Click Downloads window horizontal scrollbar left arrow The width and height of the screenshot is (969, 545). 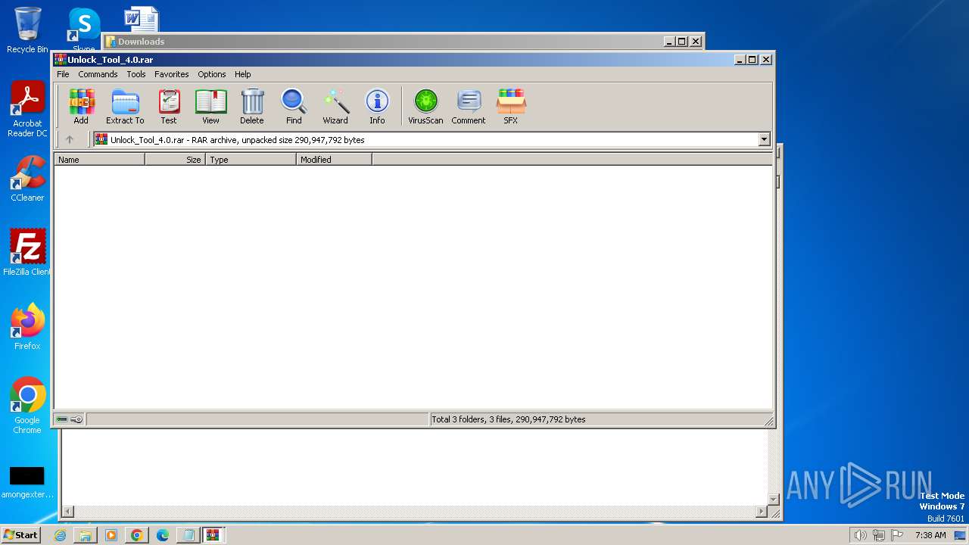(x=67, y=512)
